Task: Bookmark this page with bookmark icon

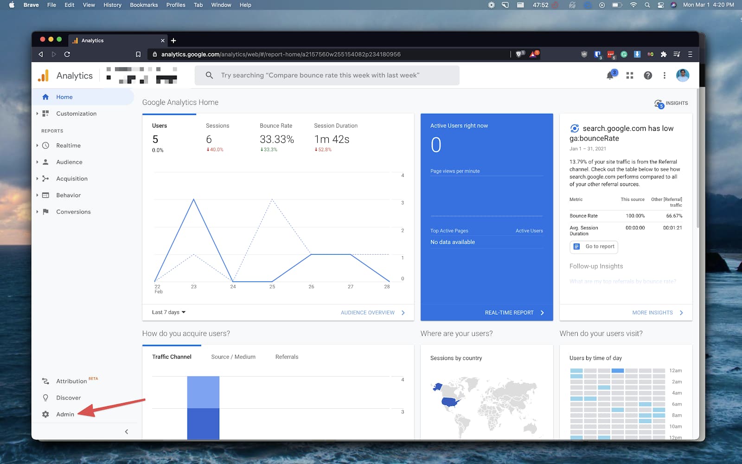Action: coord(138,54)
